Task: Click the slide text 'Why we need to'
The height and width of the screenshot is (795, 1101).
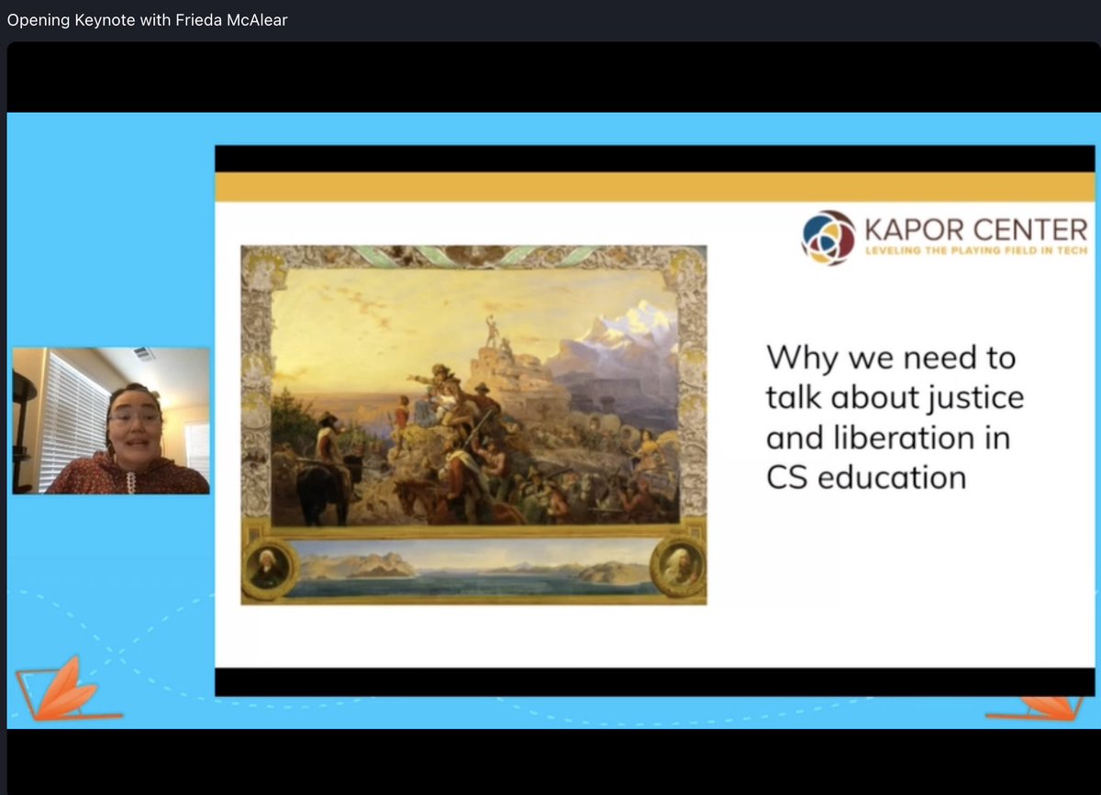Action: pos(891,358)
